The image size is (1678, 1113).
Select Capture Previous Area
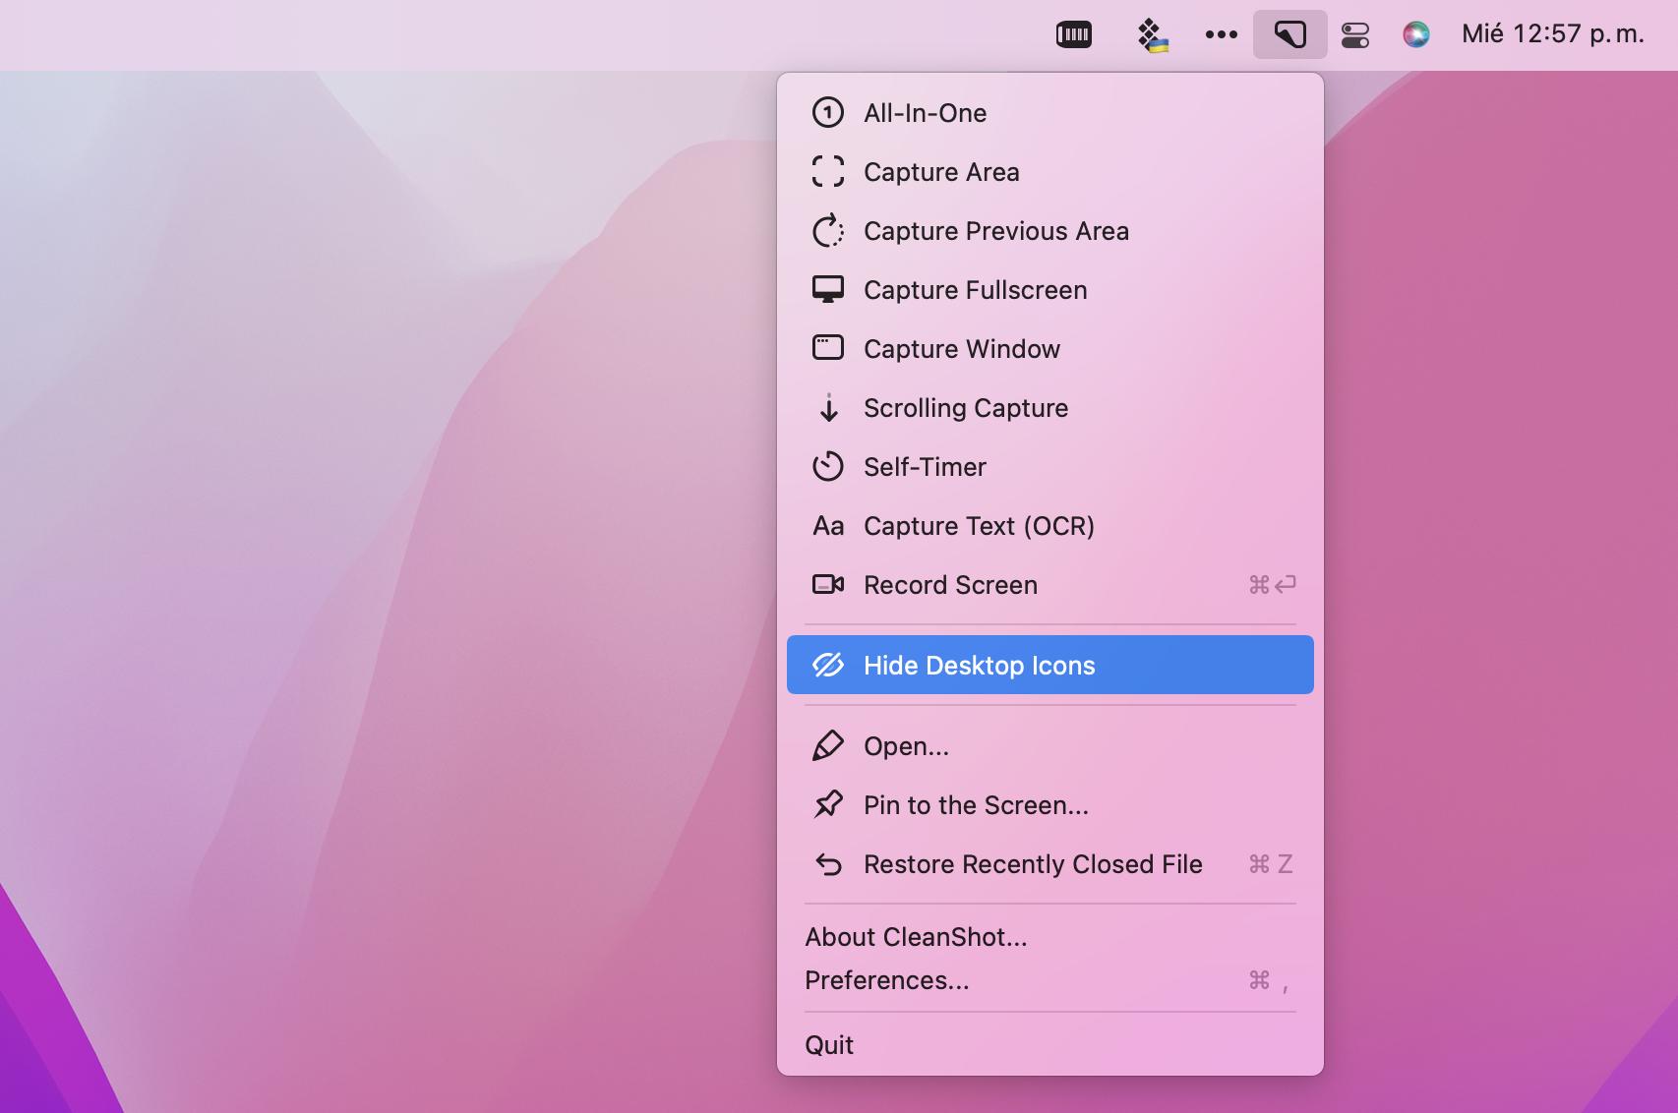tap(995, 231)
